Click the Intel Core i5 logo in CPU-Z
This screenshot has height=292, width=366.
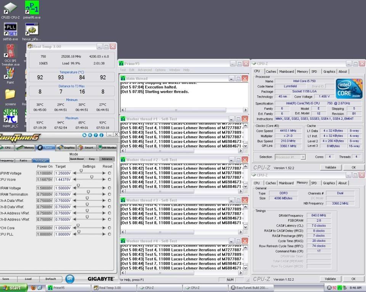[349, 89]
